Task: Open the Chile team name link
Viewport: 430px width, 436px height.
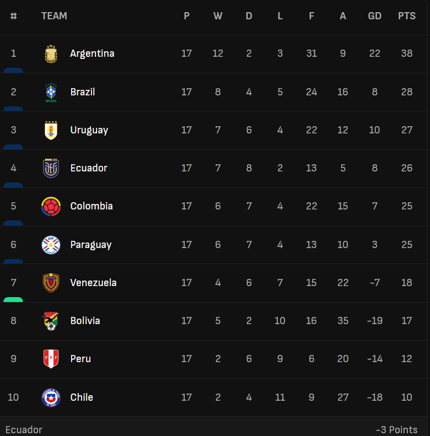Action: 82,397
